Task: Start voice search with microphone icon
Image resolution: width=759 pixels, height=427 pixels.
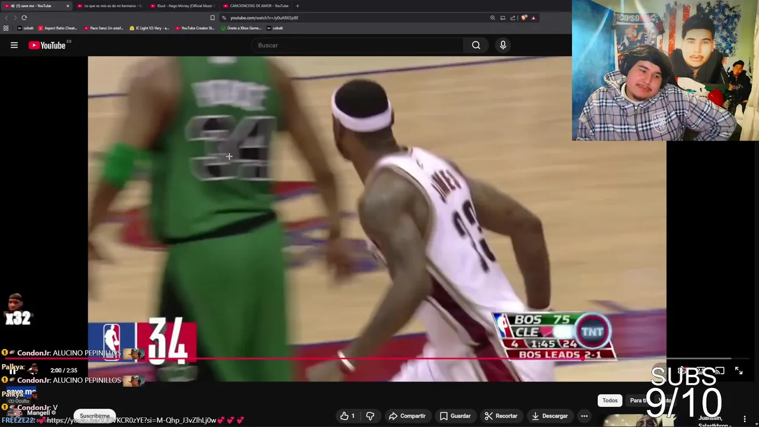Action: coord(503,45)
